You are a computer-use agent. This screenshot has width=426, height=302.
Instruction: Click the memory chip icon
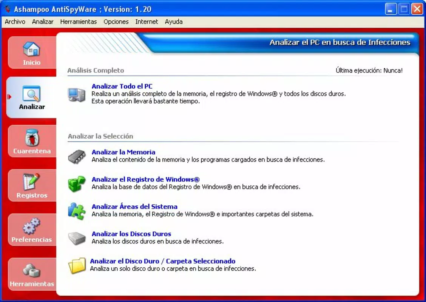tap(77, 157)
